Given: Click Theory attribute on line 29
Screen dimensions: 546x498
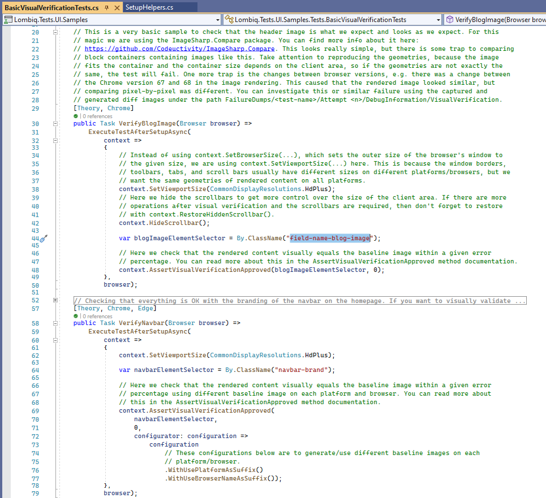Looking at the screenshot, I should pyautogui.click(x=88, y=108).
